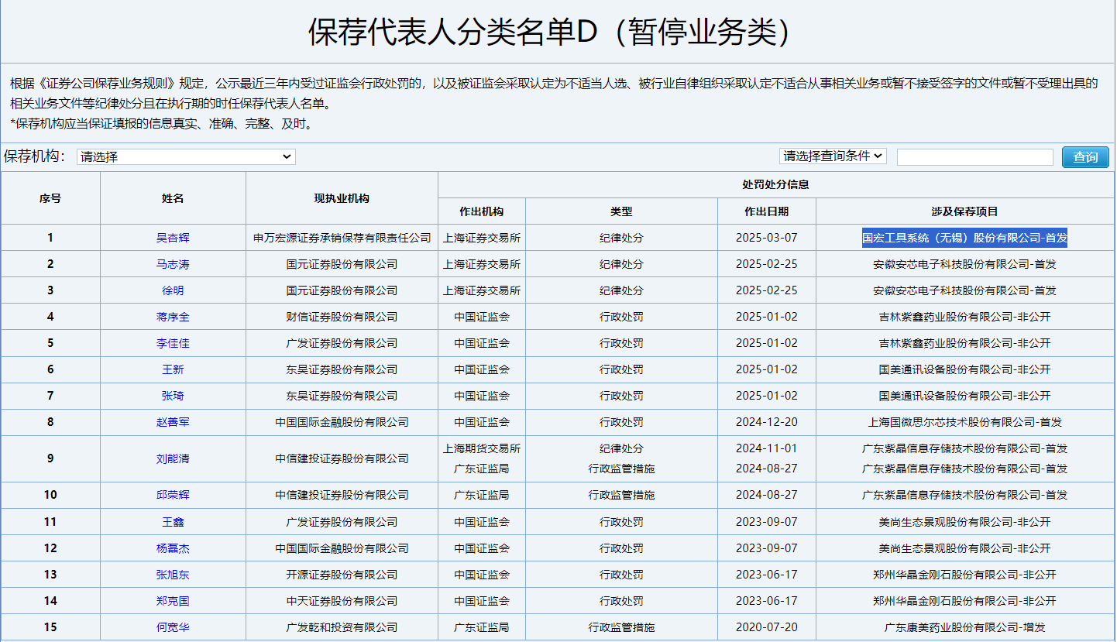The height and width of the screenshot is (642, 1117).
Task: Click 现执业机构 column header
Action: (x=342, y=198)
